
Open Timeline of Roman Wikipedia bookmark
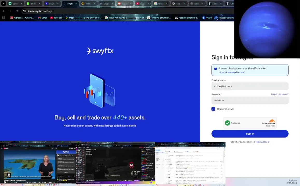tap(159, 18)
